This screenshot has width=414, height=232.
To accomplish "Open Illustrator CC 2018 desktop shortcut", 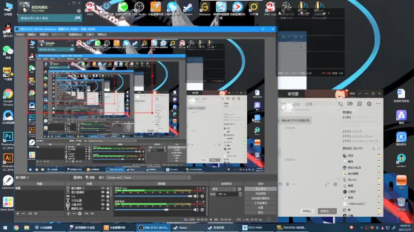I will click(x=8, y=162).
